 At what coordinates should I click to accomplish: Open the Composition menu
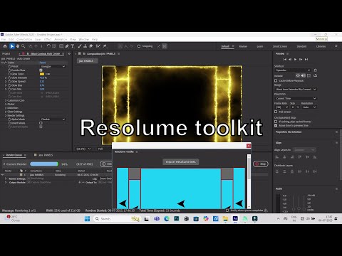(x=24, y=39)
